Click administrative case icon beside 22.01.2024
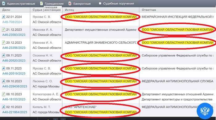This screenshot has height=120, width=216. (x=4, y=17)
